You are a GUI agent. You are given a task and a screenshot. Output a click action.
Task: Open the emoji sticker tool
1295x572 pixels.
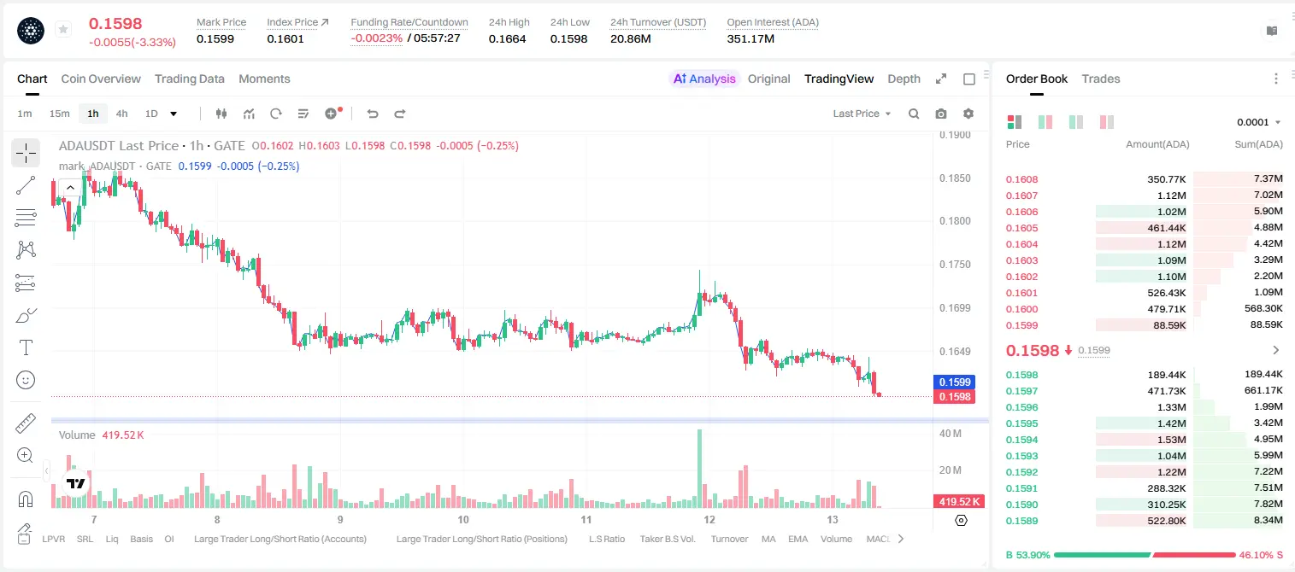click(26, 380)
